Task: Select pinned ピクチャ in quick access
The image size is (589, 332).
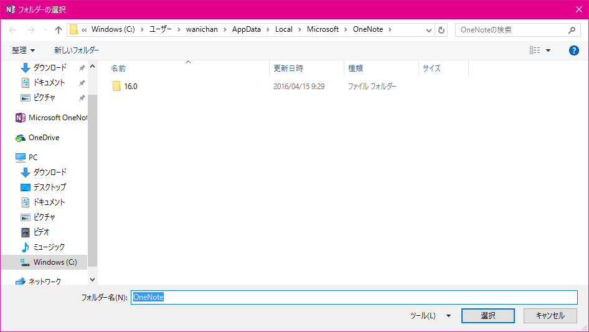Action: [44, 98]
